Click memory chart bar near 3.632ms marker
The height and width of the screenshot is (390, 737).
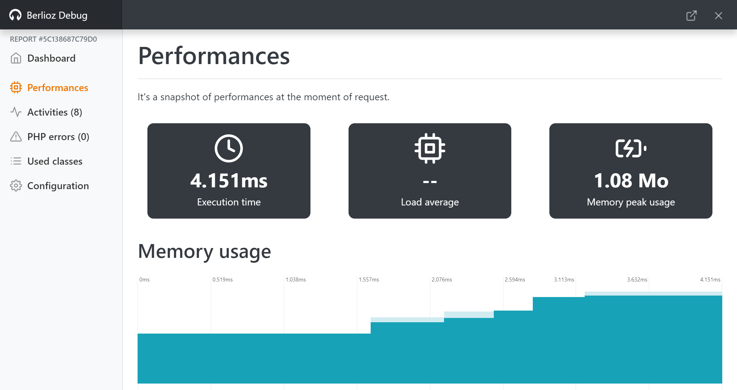[649, 337]
